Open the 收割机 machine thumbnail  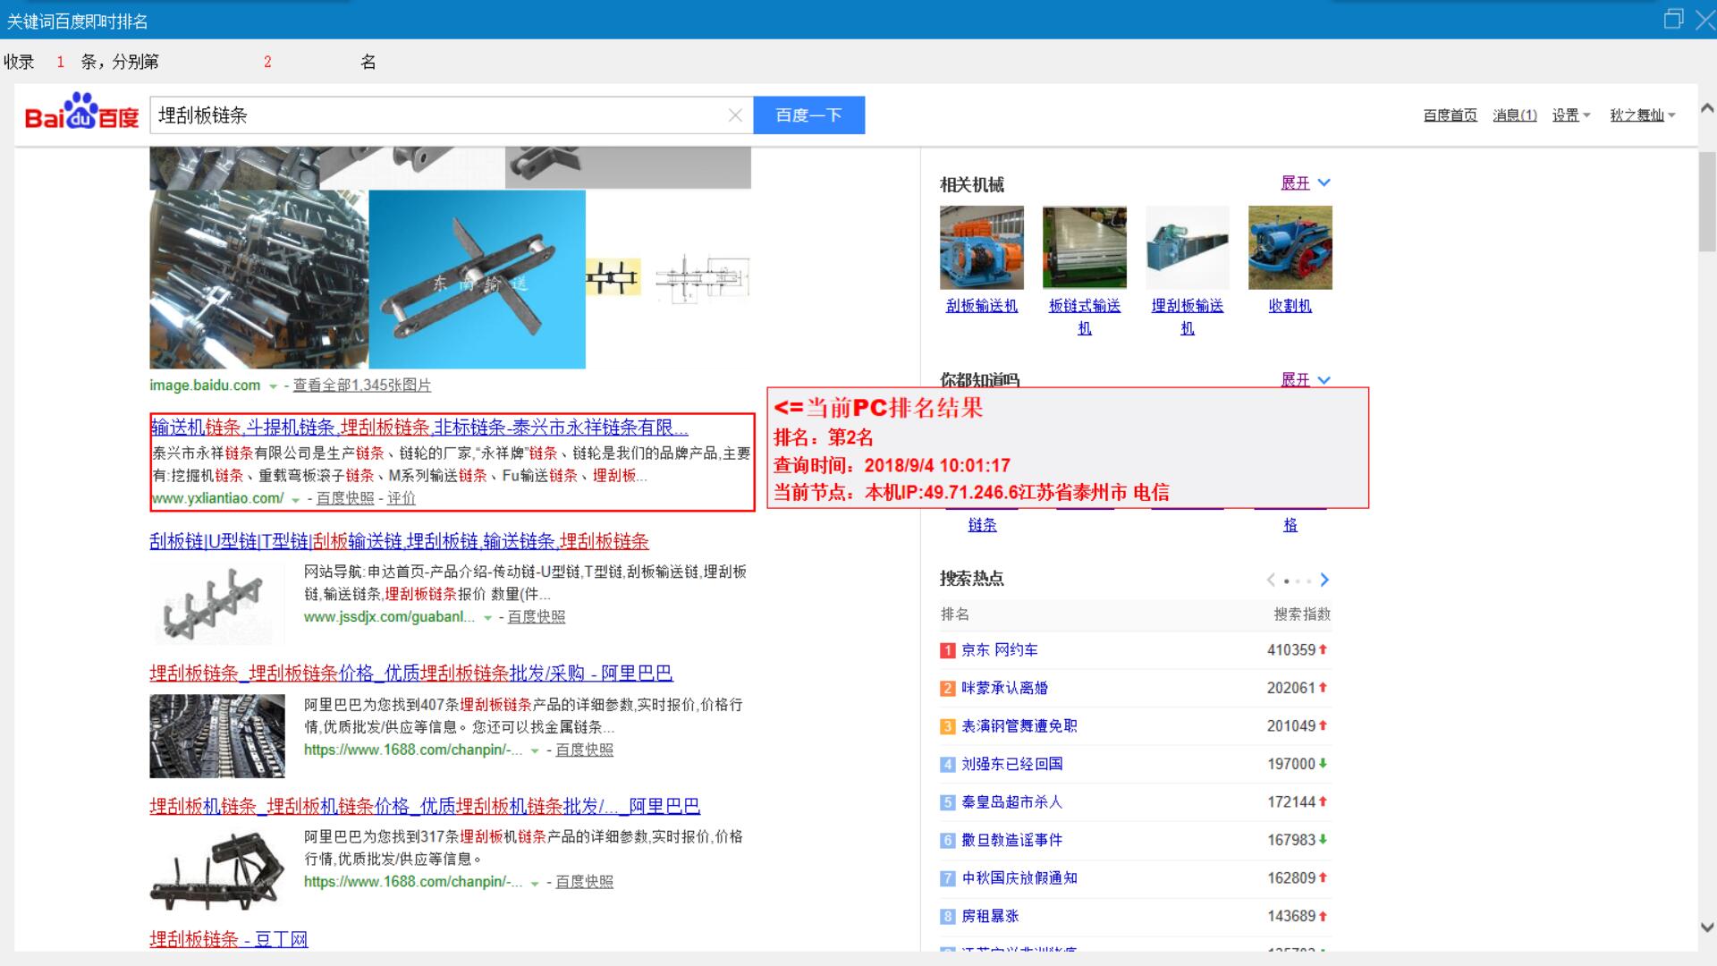coord(1290,248)
